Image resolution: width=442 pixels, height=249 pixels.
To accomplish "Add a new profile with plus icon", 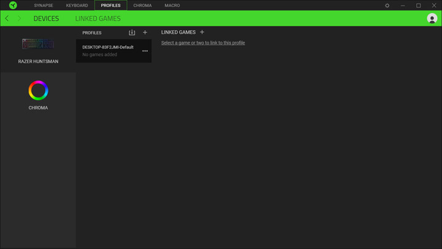I will (x=145, y=33).
